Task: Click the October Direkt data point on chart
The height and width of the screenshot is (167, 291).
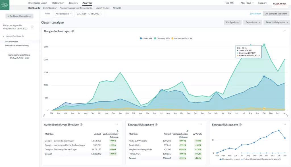Action: pyautogui.click(x=264, y=76)
